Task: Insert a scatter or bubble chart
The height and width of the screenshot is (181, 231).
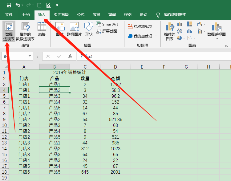Action: (x=191, y=38)
